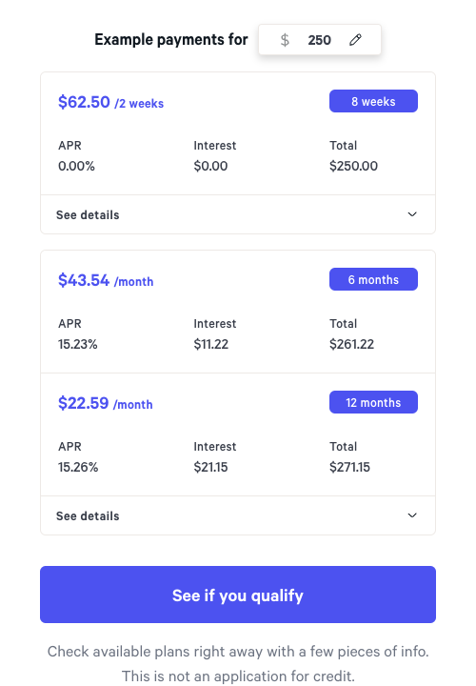Expand the bottom See details chevron
The image size is (476, 686).
coord(412,515)
